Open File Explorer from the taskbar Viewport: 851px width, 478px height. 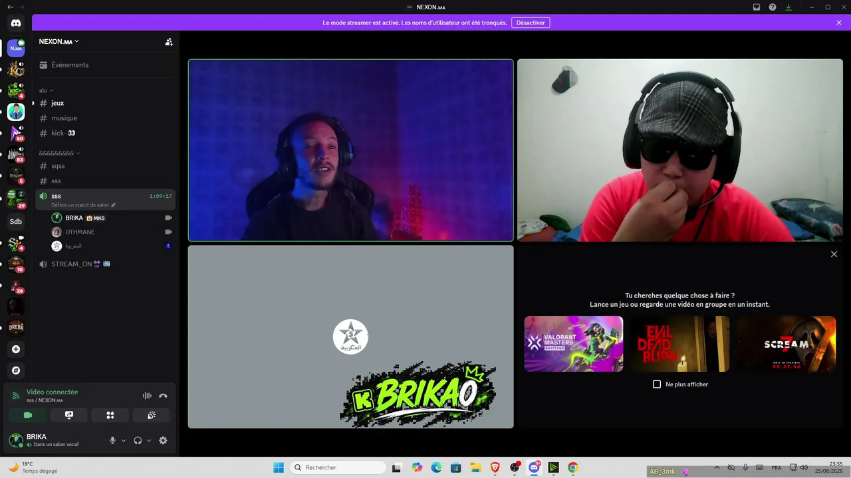[475, 467]
